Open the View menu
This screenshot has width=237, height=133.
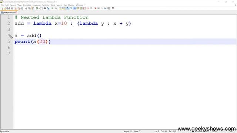click(19, 5)
